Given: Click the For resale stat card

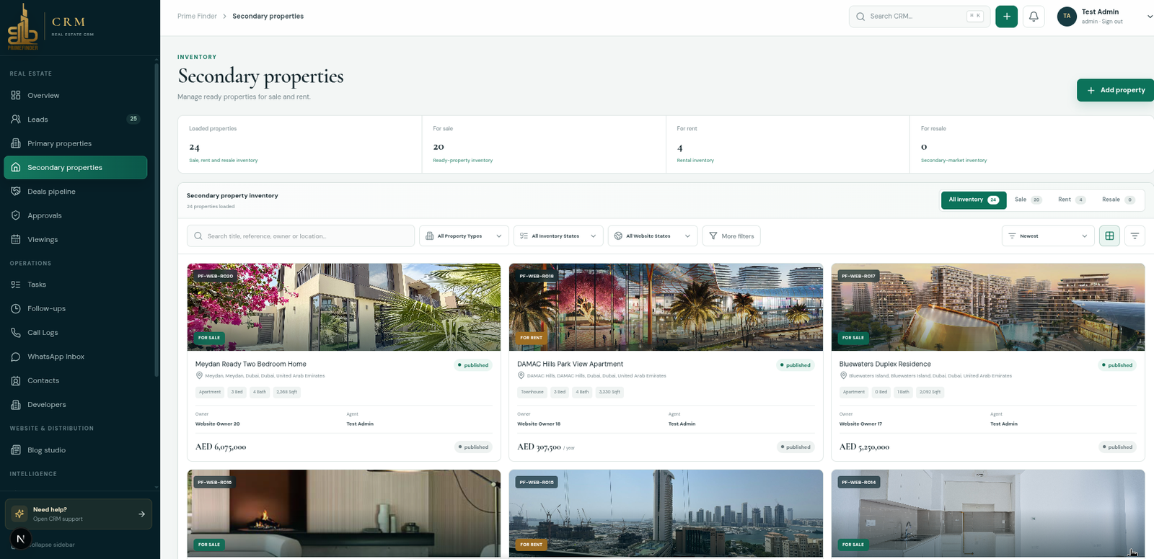Looking at the screenshot, I should point(1032,145).
